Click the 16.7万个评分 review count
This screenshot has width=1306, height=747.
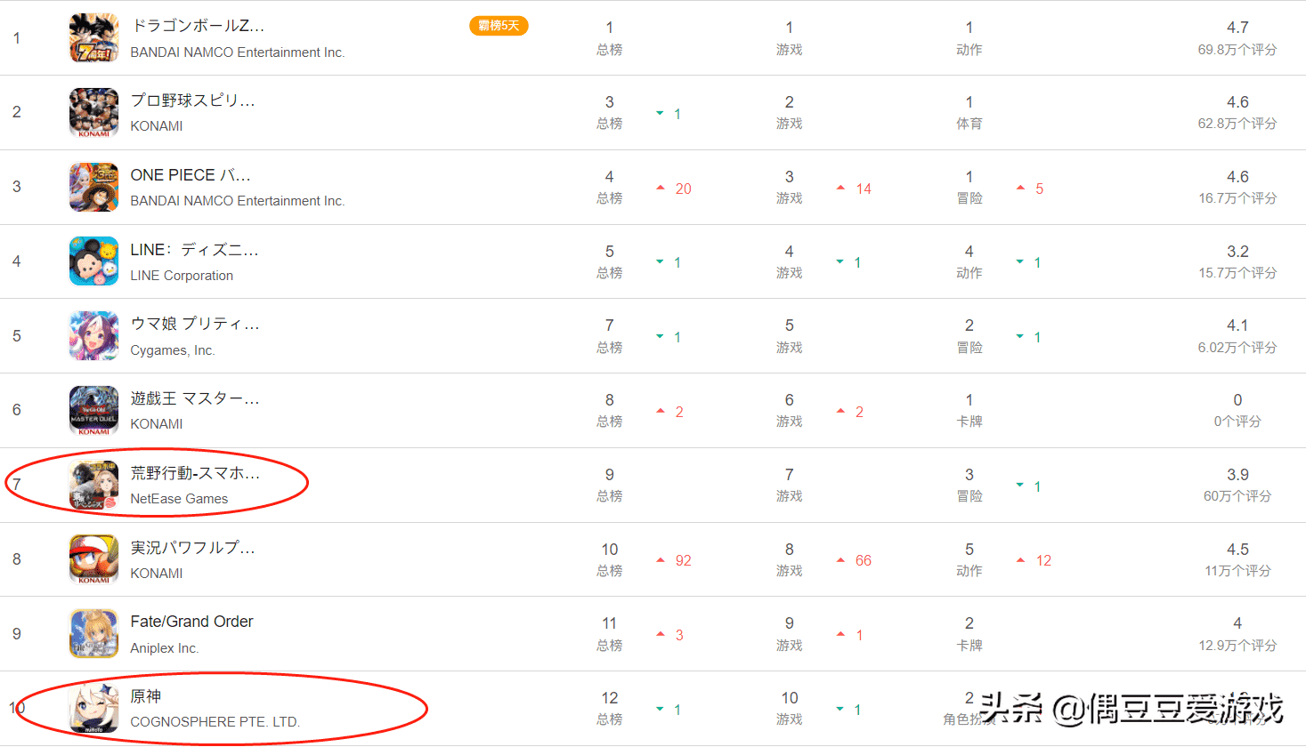tap(1237, 198)
